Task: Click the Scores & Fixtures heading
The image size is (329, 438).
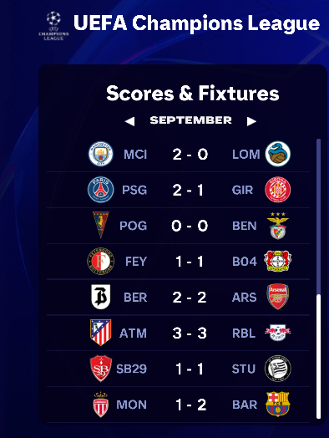Action: [x=193, y=93]
